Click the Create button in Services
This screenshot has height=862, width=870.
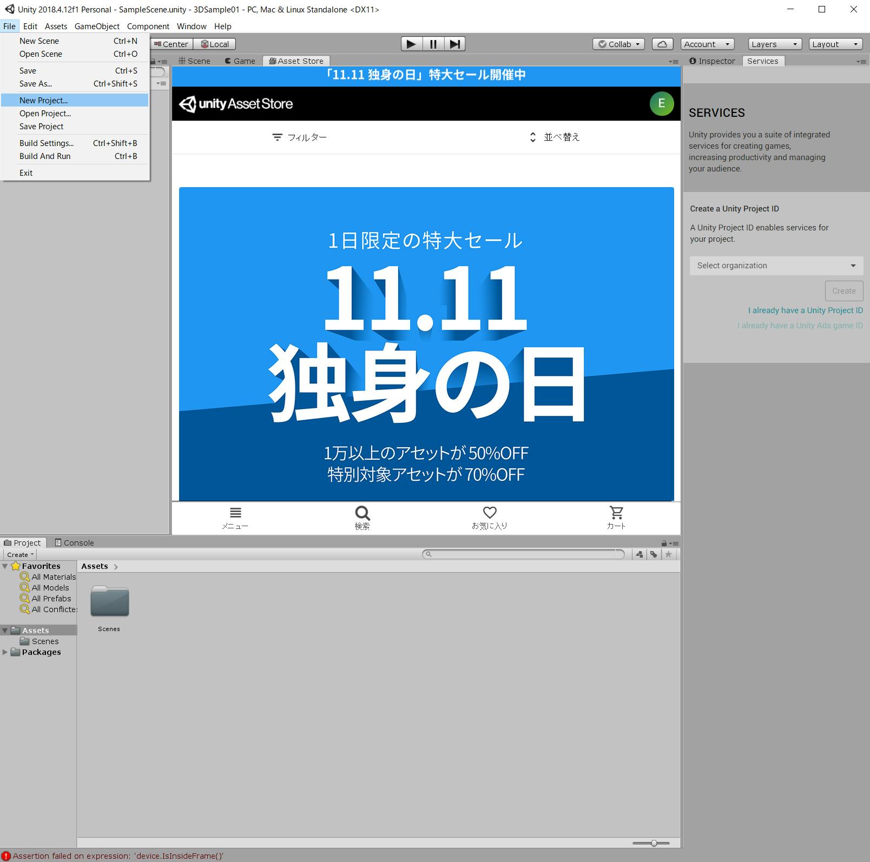tap(844, 291)
